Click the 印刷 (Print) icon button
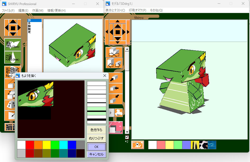 point(13,58)
